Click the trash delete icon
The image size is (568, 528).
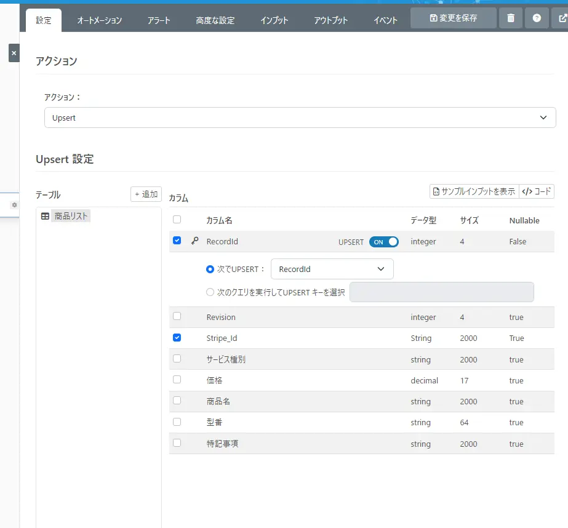click(x=511, y=18)
